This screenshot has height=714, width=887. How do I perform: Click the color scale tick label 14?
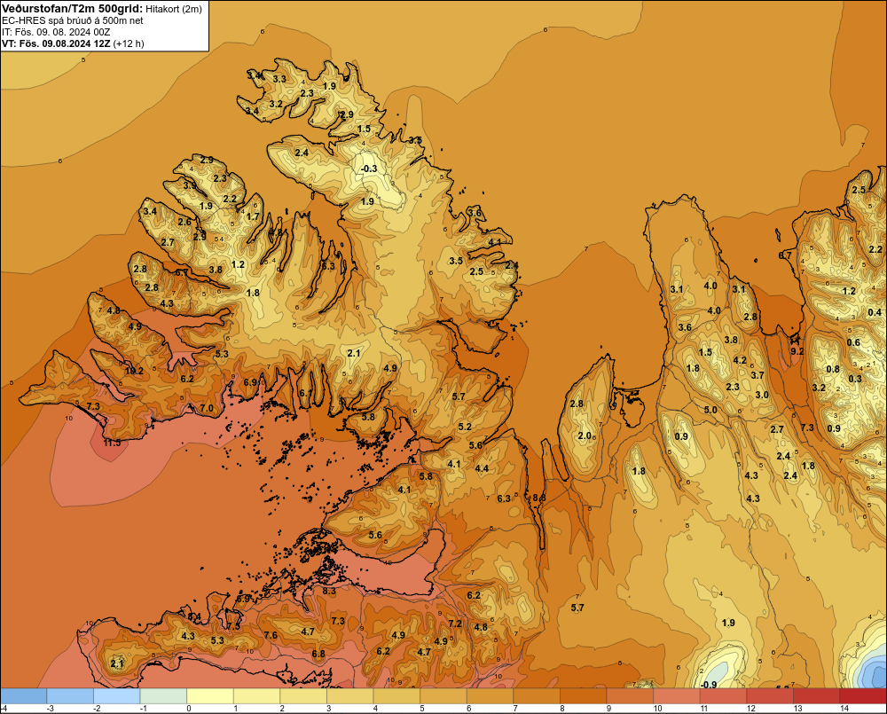click(844, 709)
